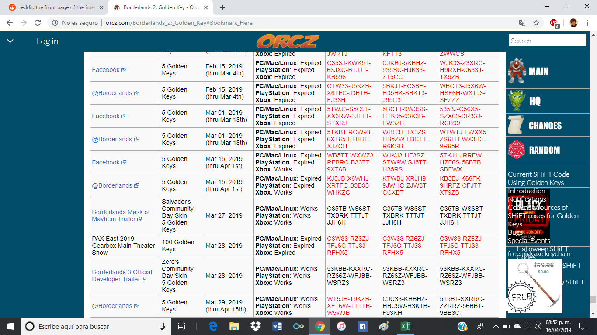Show hidden system tray icons

(x=496, y=326)
